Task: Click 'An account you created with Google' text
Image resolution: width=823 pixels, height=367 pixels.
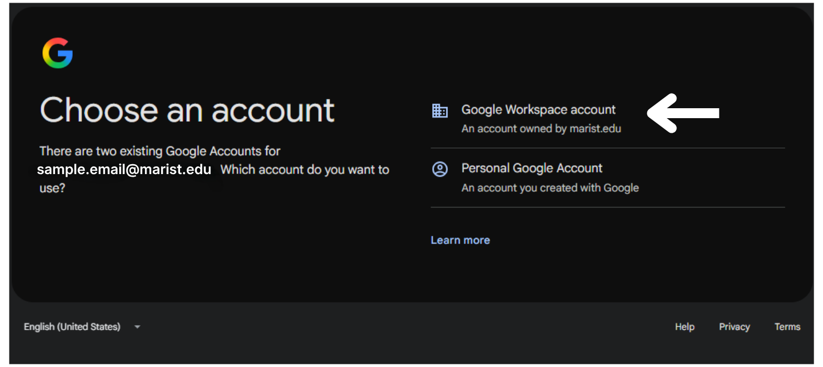Action: coord(550,188)
